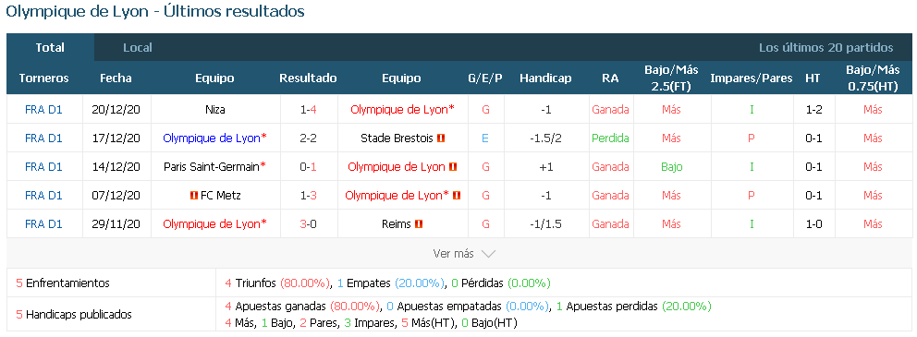Click the 2-2 result against Stade Brestois

tap(308, 138)
